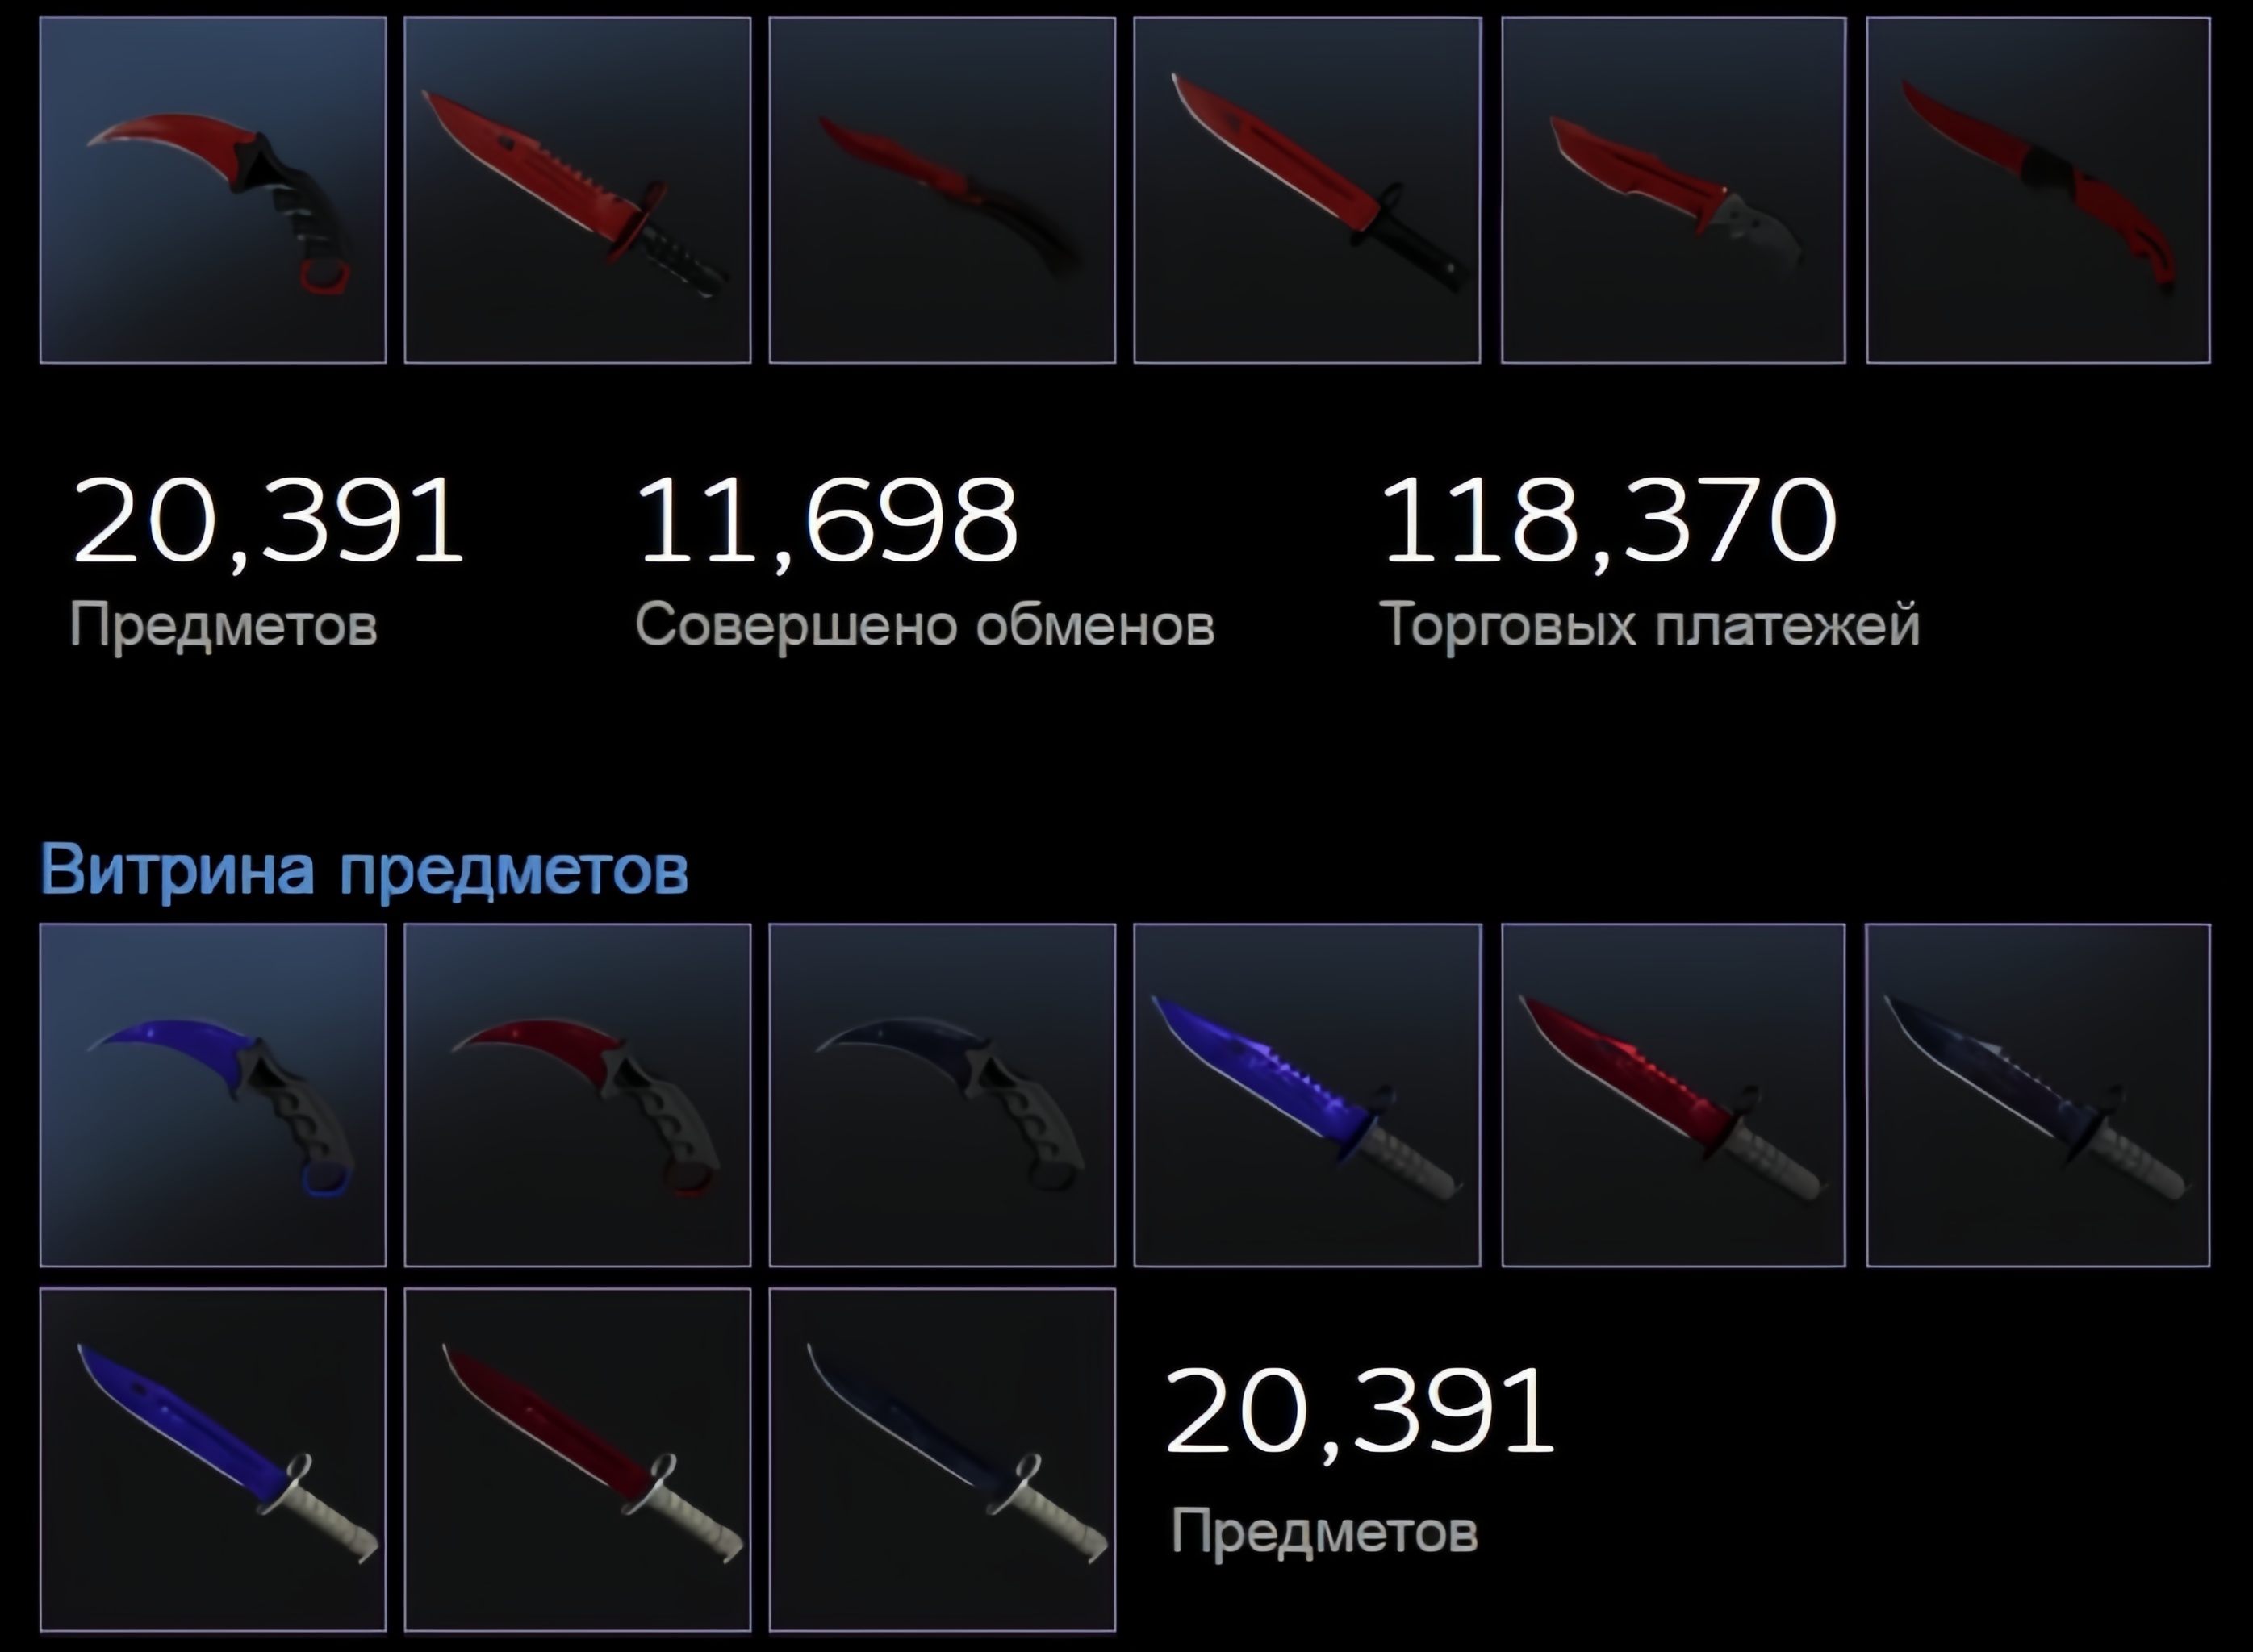Select the dark navy bayonet in bottom row
The image size is (2253, 1652).
(943, 1460)
